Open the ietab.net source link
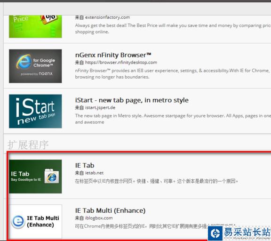 point(95,173)
